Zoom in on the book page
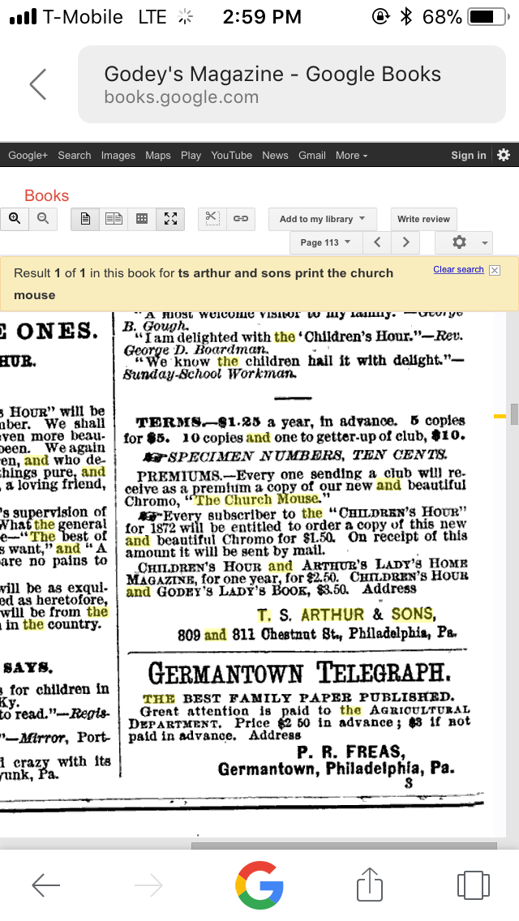This screenshot has height=921, width=519. point(15,219)
